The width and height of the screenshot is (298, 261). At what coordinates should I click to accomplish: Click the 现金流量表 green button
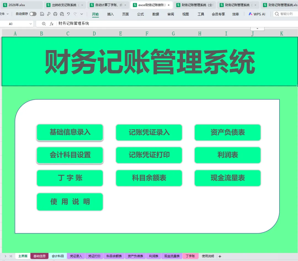coord(228,178)
